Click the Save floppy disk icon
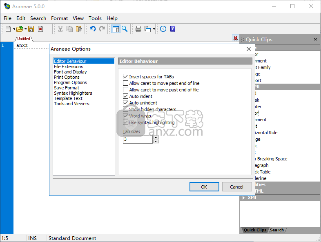 click(x=31, y=29)
